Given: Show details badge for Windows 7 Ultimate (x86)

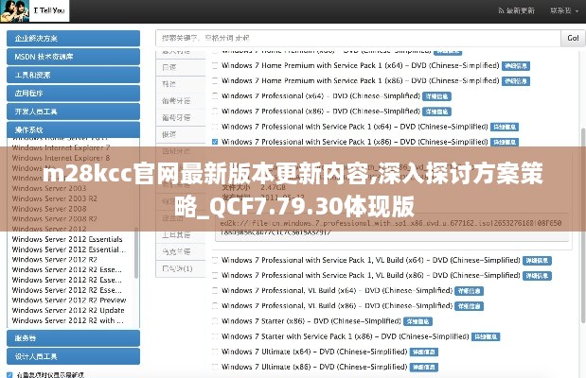Looking at the screenshot, I should [x=424, y=368].
